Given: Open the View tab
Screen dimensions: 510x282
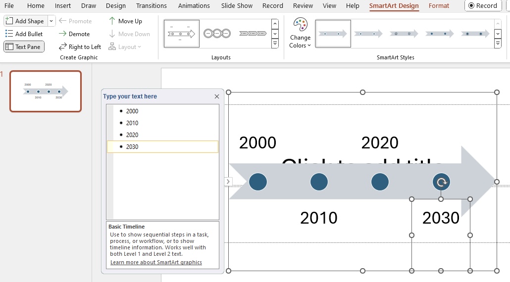Looking at the screenshot, I should (x=329, y=6).
